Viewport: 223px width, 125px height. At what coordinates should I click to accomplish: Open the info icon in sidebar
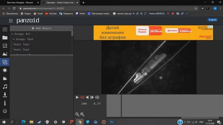coord(5,103)
